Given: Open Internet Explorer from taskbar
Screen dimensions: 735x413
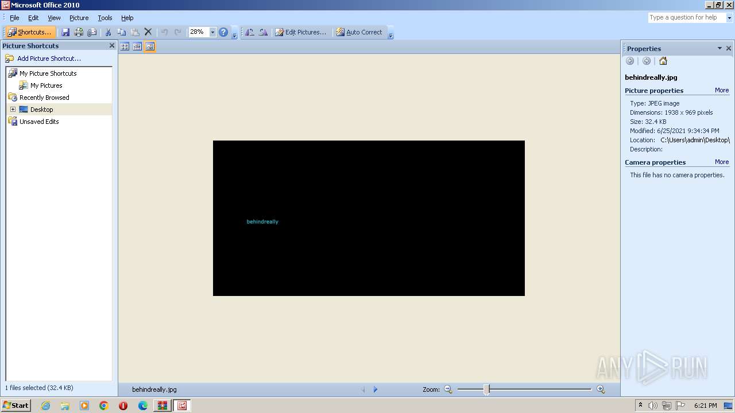Looking at the screenshot, I should click(x=46, y=406).
